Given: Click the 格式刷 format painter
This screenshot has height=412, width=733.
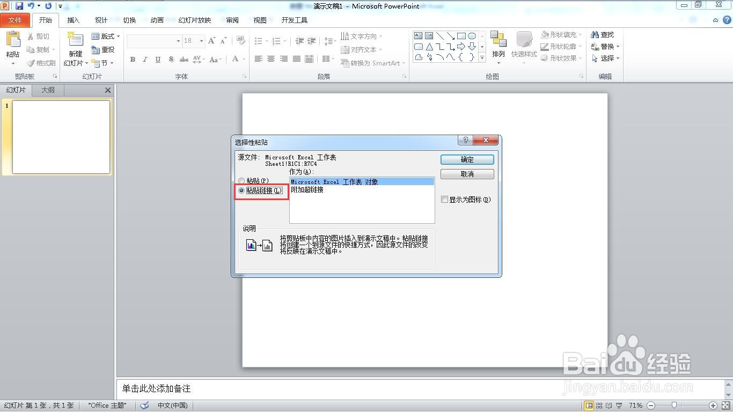Looking at the screenshot, I should (x=40, y=63).
